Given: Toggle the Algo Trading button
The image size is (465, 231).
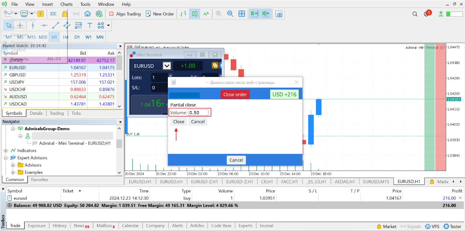Looking at the screenshot, I should [125, 14].
